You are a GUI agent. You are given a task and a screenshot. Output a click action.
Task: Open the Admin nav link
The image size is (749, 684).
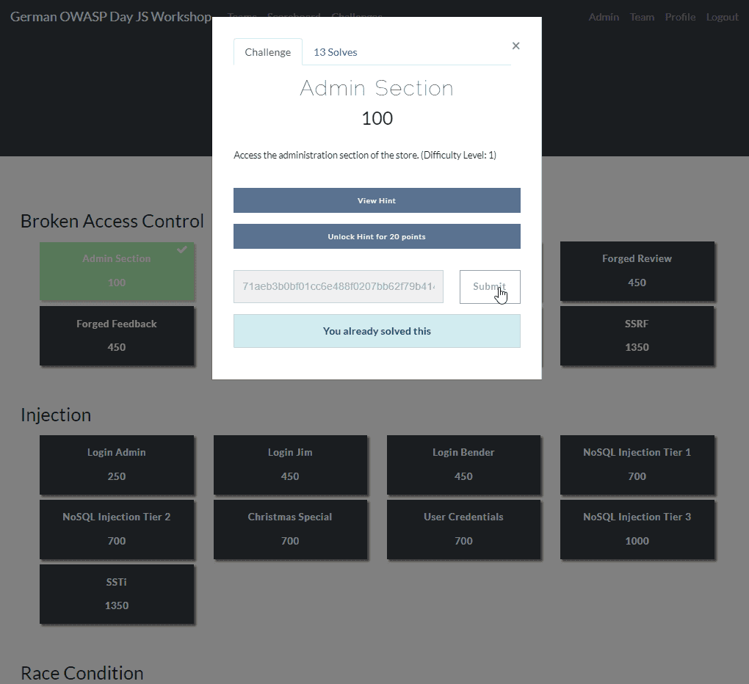point(604,17)
